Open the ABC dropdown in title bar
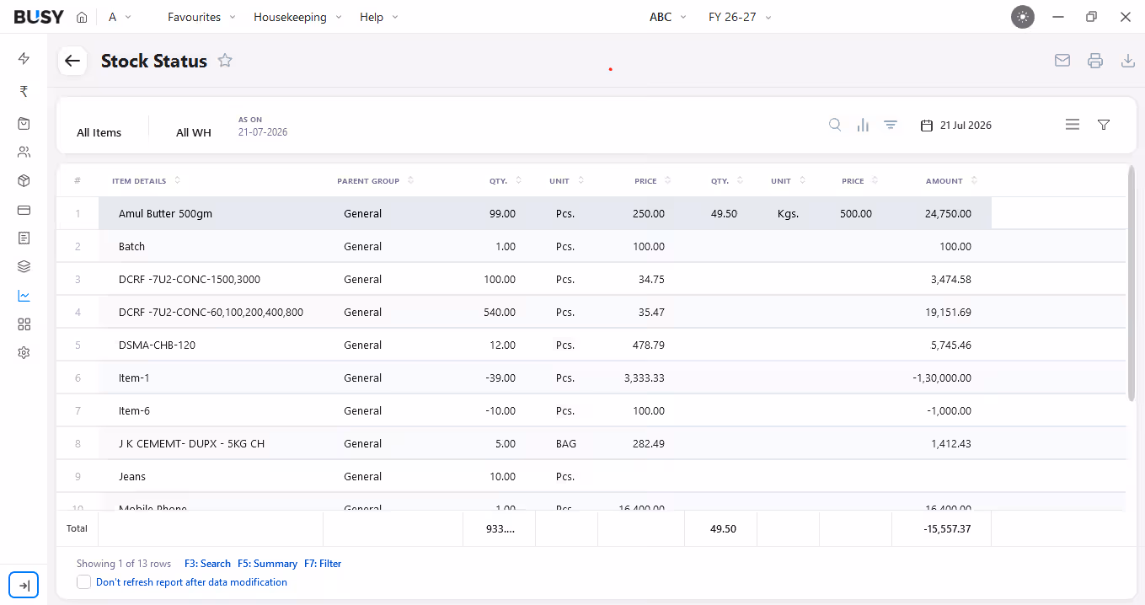This screenshot has width=1145, height=605. (668, 17)
